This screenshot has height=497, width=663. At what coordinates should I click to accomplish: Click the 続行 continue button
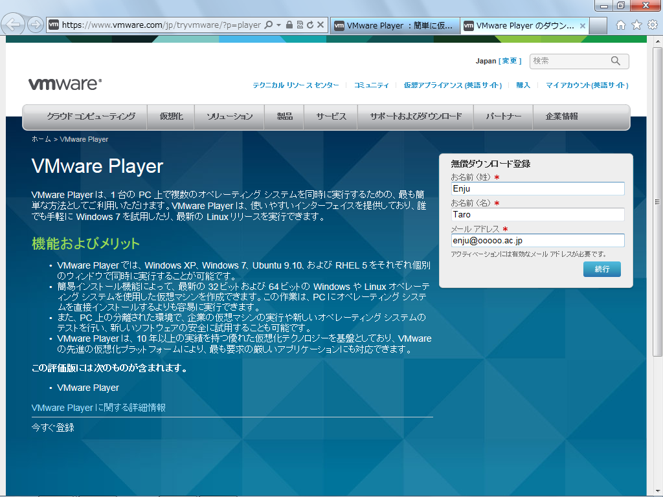point(601,269)
